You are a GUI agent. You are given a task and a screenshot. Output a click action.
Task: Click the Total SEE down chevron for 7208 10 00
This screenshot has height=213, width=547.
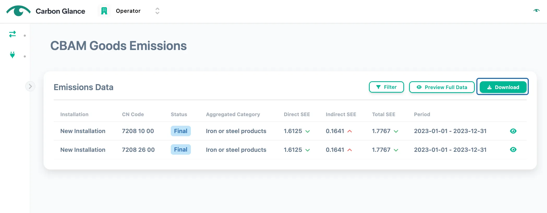pyautogui.click(x=396, y=131)
